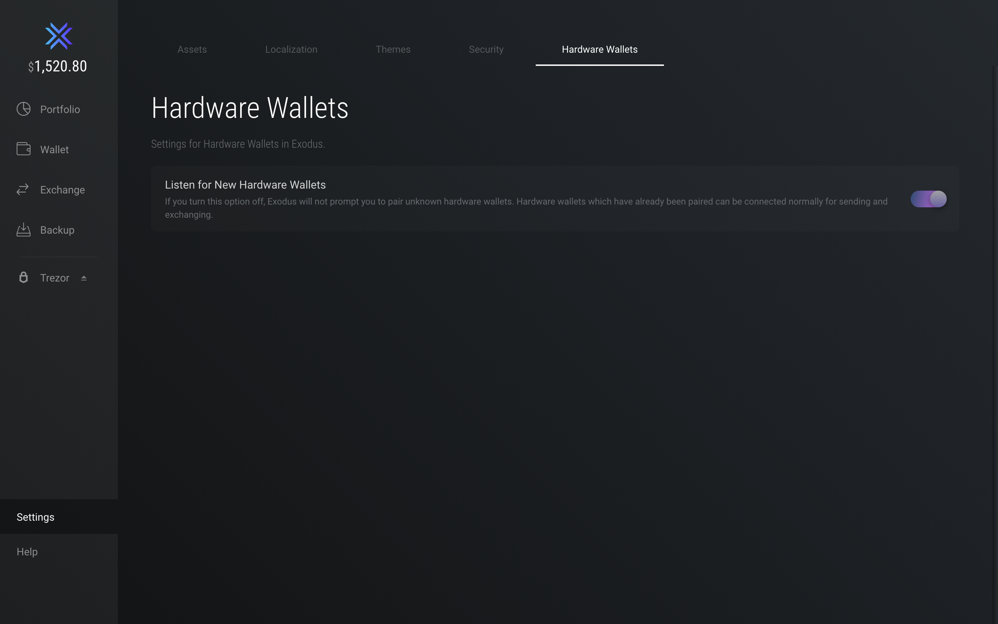Click 'Listen for New Hardware Wallets' label
This screenshot has width=998, height=624.
(x=245, y=185)
